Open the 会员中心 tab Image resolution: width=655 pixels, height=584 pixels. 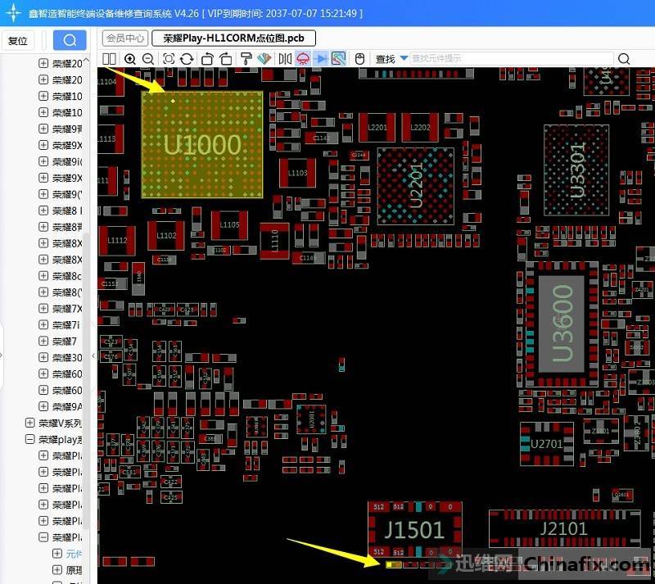125,38
